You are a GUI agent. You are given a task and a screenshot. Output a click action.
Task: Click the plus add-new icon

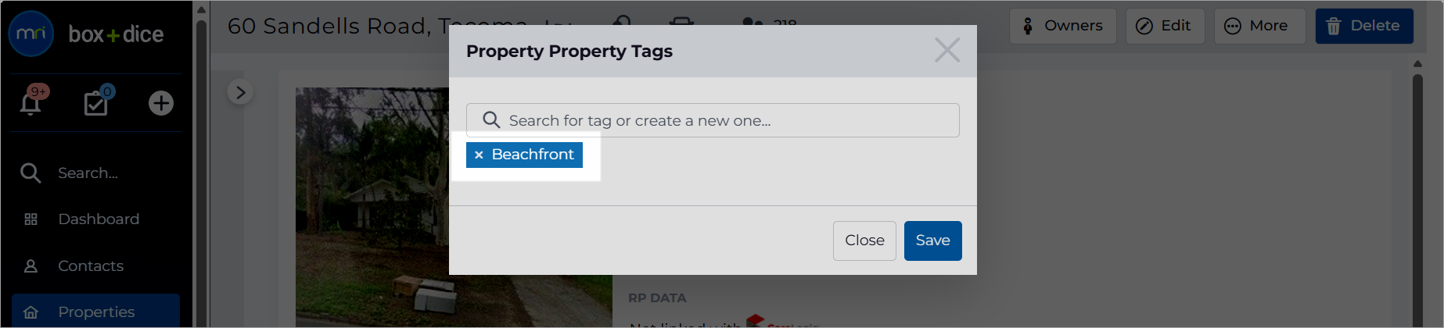pyautogui.click(x=161, y=103)
